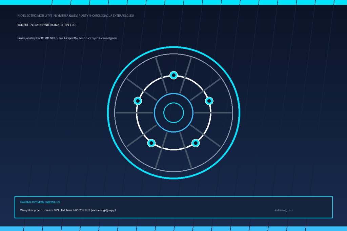
Task: Click the "KONSULTACJA" title line
Action: 47,25
